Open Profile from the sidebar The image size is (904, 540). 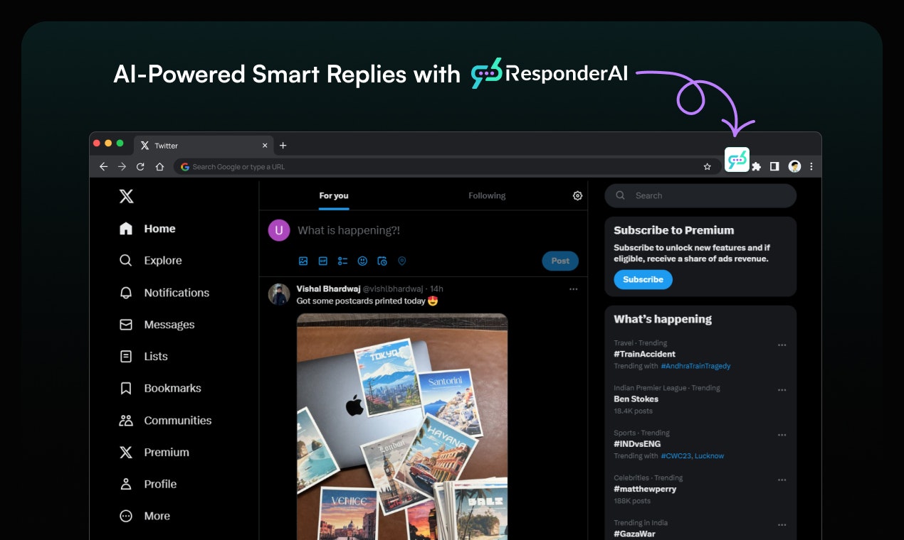[x=148, y=485]
